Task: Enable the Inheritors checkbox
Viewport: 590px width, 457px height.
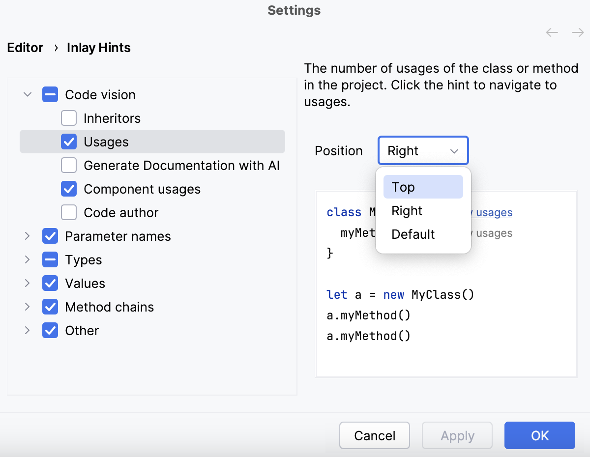Action: coord(69,118)
